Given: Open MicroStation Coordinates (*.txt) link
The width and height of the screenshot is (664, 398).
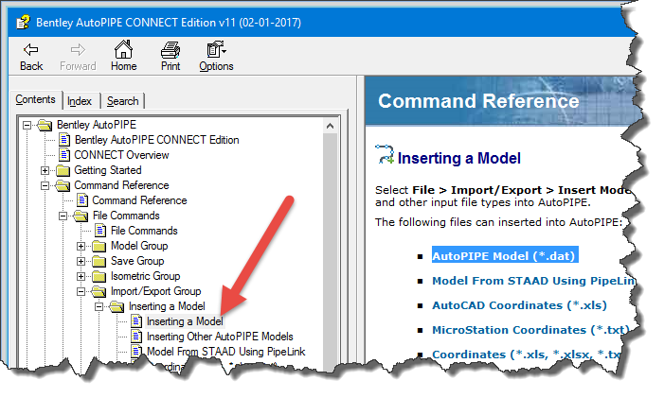Looking at the screenshot, I should pyautogui.click(x=530, y=330).
